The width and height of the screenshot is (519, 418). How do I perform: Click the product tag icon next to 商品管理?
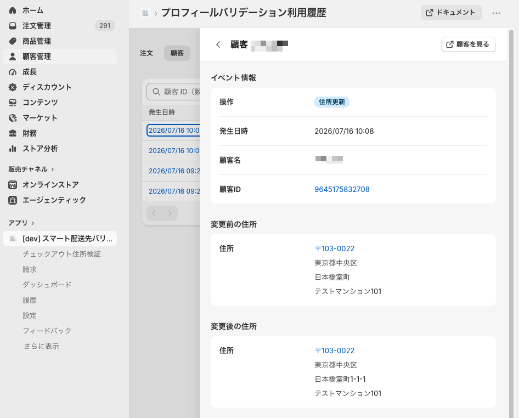coord(13,41)
